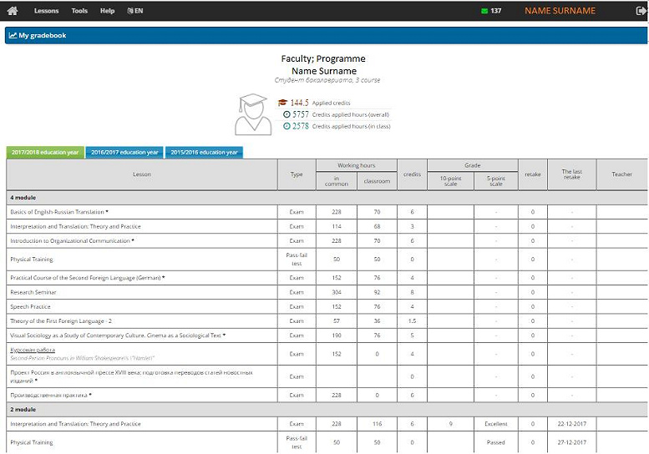Click the logout icon at top right
This screenshot has height=454, width=649.
[641, 11]
